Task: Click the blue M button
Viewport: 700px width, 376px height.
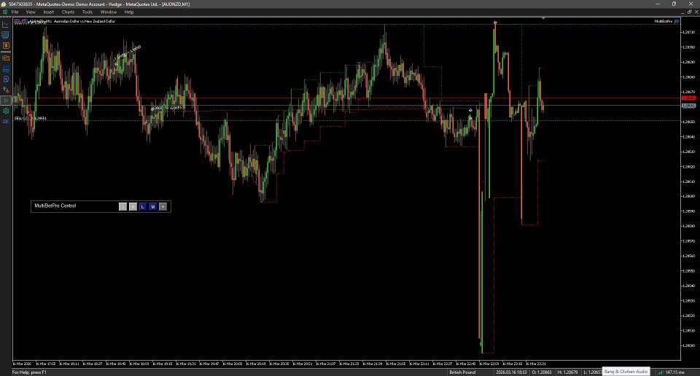Action: (153, 206)
